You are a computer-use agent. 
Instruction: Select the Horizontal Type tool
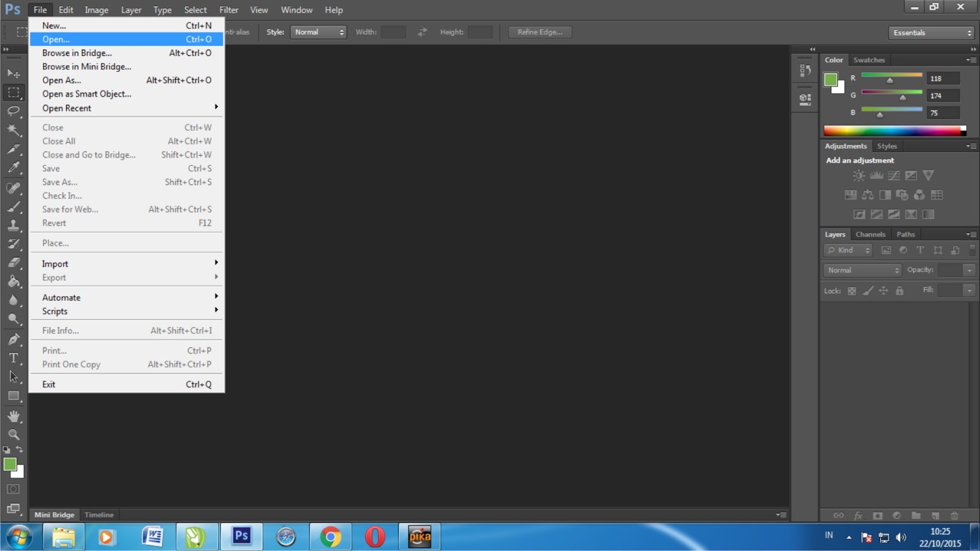pos(13,358)
